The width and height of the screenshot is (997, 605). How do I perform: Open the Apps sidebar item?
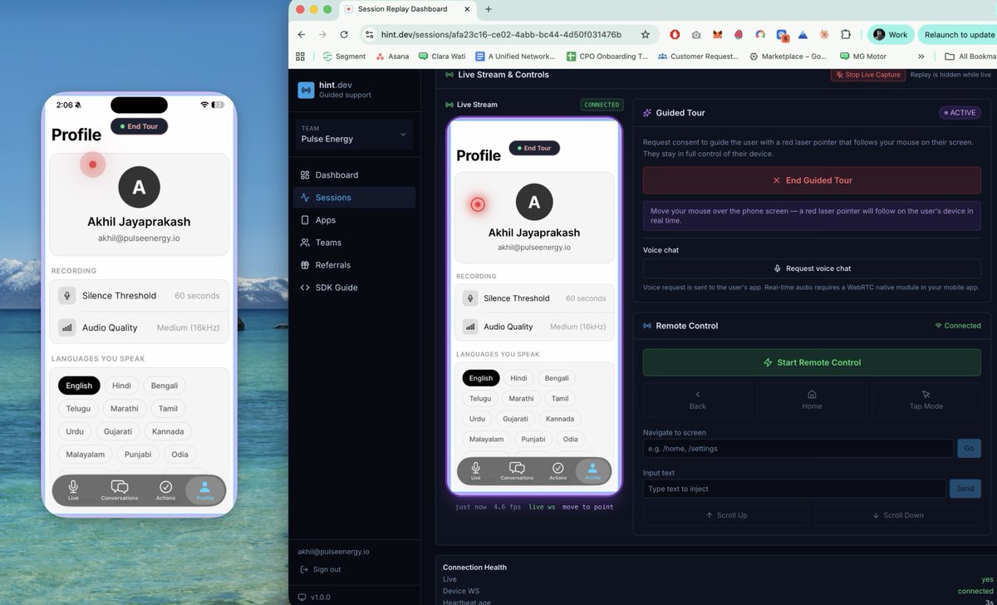(354, 219)
